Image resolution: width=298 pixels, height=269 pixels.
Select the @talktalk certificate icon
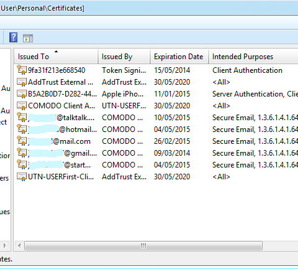coord(22,117)
